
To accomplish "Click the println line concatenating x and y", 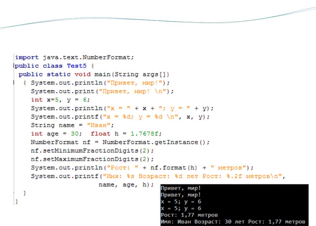I will [x=122, y=108].
